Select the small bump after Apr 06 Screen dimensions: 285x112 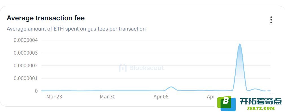171,87
